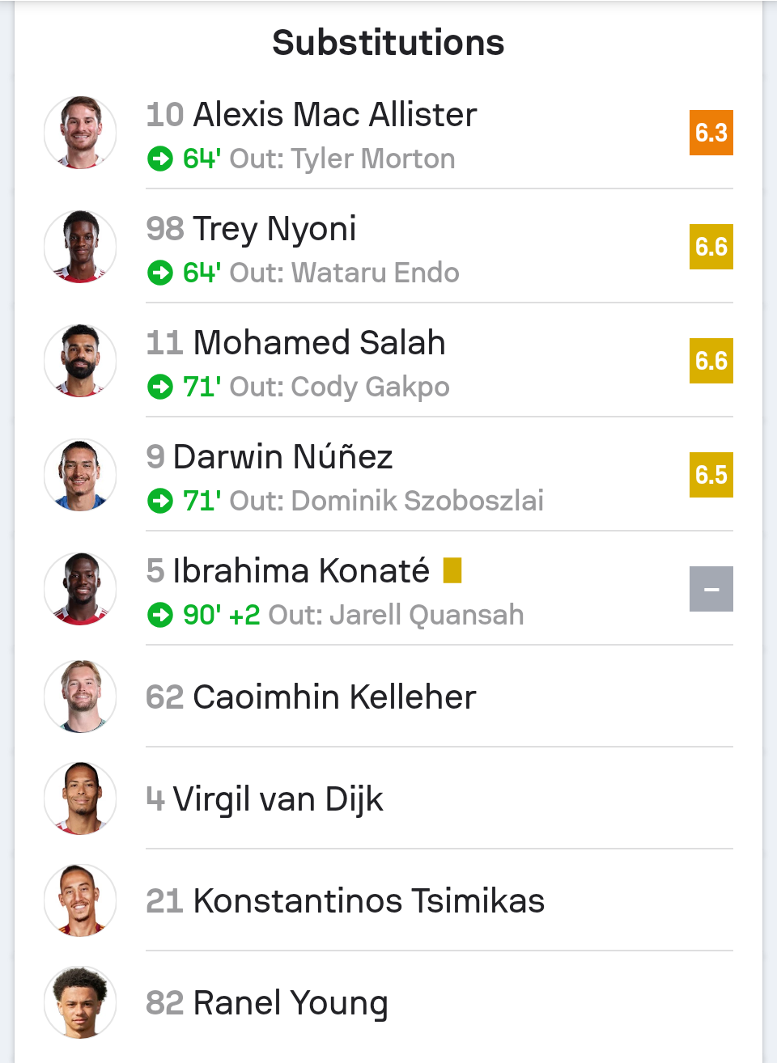Click Darwin Núñez's 6.5 rating badge
777x1063 pixels.
[x=711, y=475]
